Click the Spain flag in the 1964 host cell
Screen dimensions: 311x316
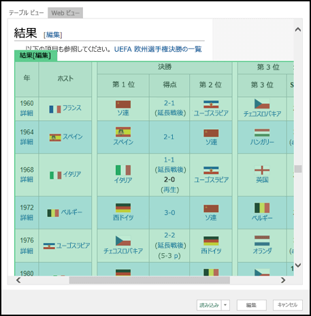coord(55,138)
